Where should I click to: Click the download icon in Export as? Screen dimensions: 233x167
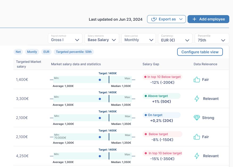coord(154,19)
